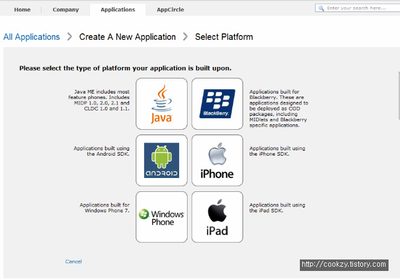Click Create A New Application breadcrumb
The width and height of the screenshot is (400, 280).
pos(127,37)
